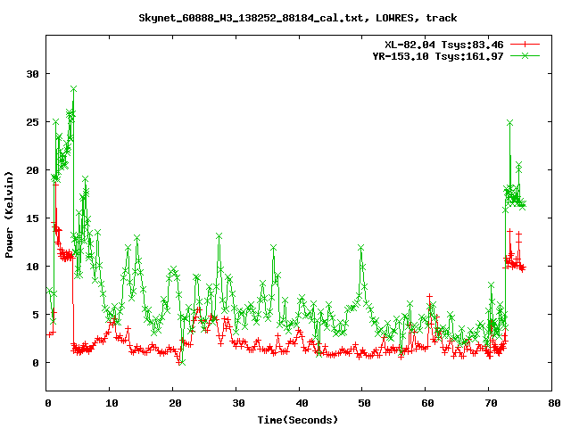
Task: Click the y-axis tick label 25
Action: (x=32, y=122)
